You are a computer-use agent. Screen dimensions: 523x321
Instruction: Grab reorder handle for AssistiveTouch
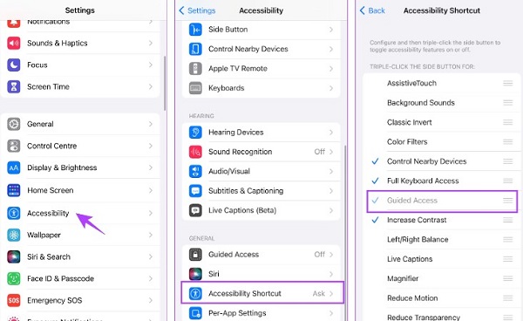[508, 83]
